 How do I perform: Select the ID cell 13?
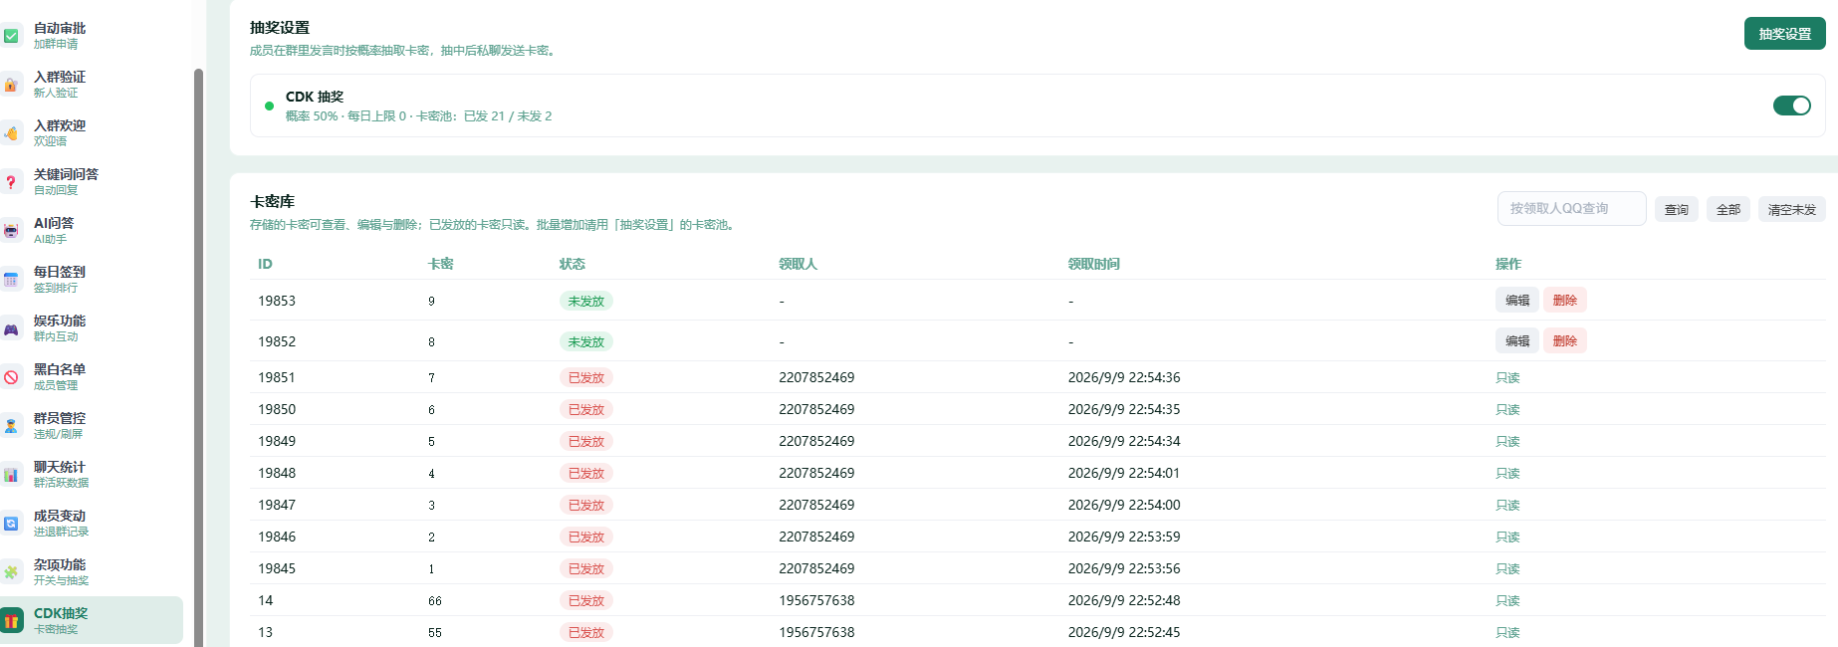click(x=266, y=632)
